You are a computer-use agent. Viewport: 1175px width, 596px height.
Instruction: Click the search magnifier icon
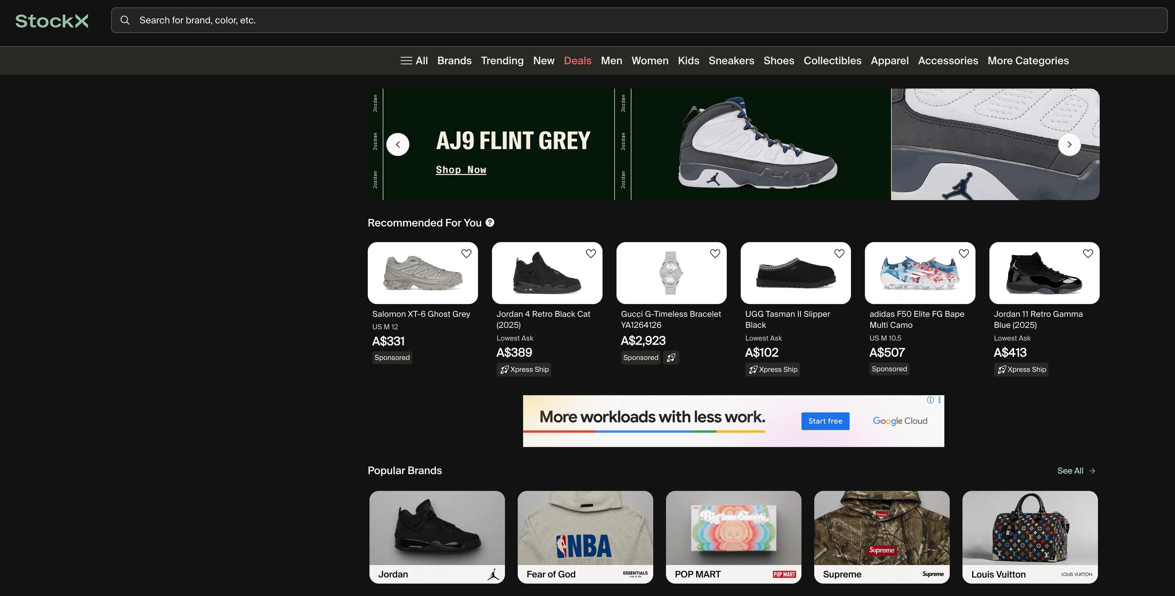point(125,20)
